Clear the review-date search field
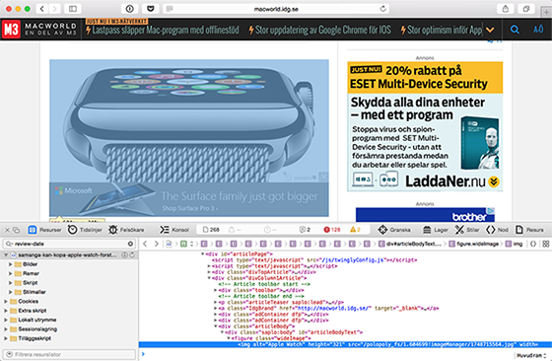The width and height of the screenshot is (552, 361). pyautogui.click(x=130, y=244)
